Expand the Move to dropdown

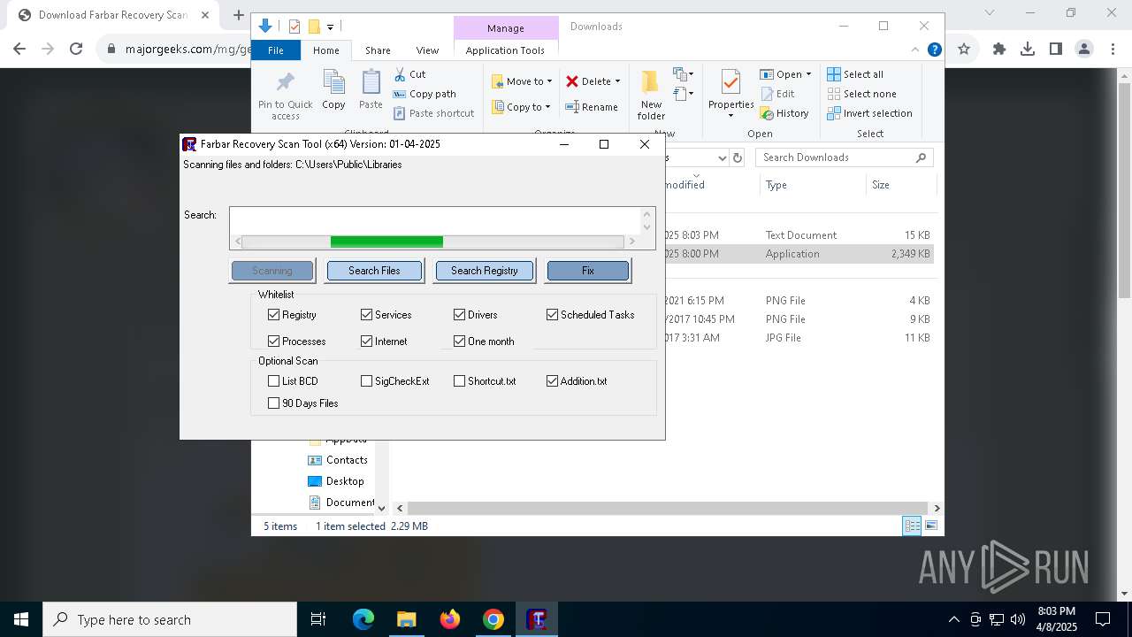[549, 81]
